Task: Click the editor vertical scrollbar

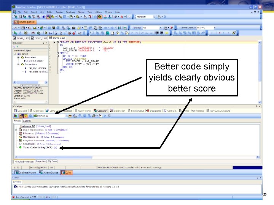Action: click(x=260, y=72)
